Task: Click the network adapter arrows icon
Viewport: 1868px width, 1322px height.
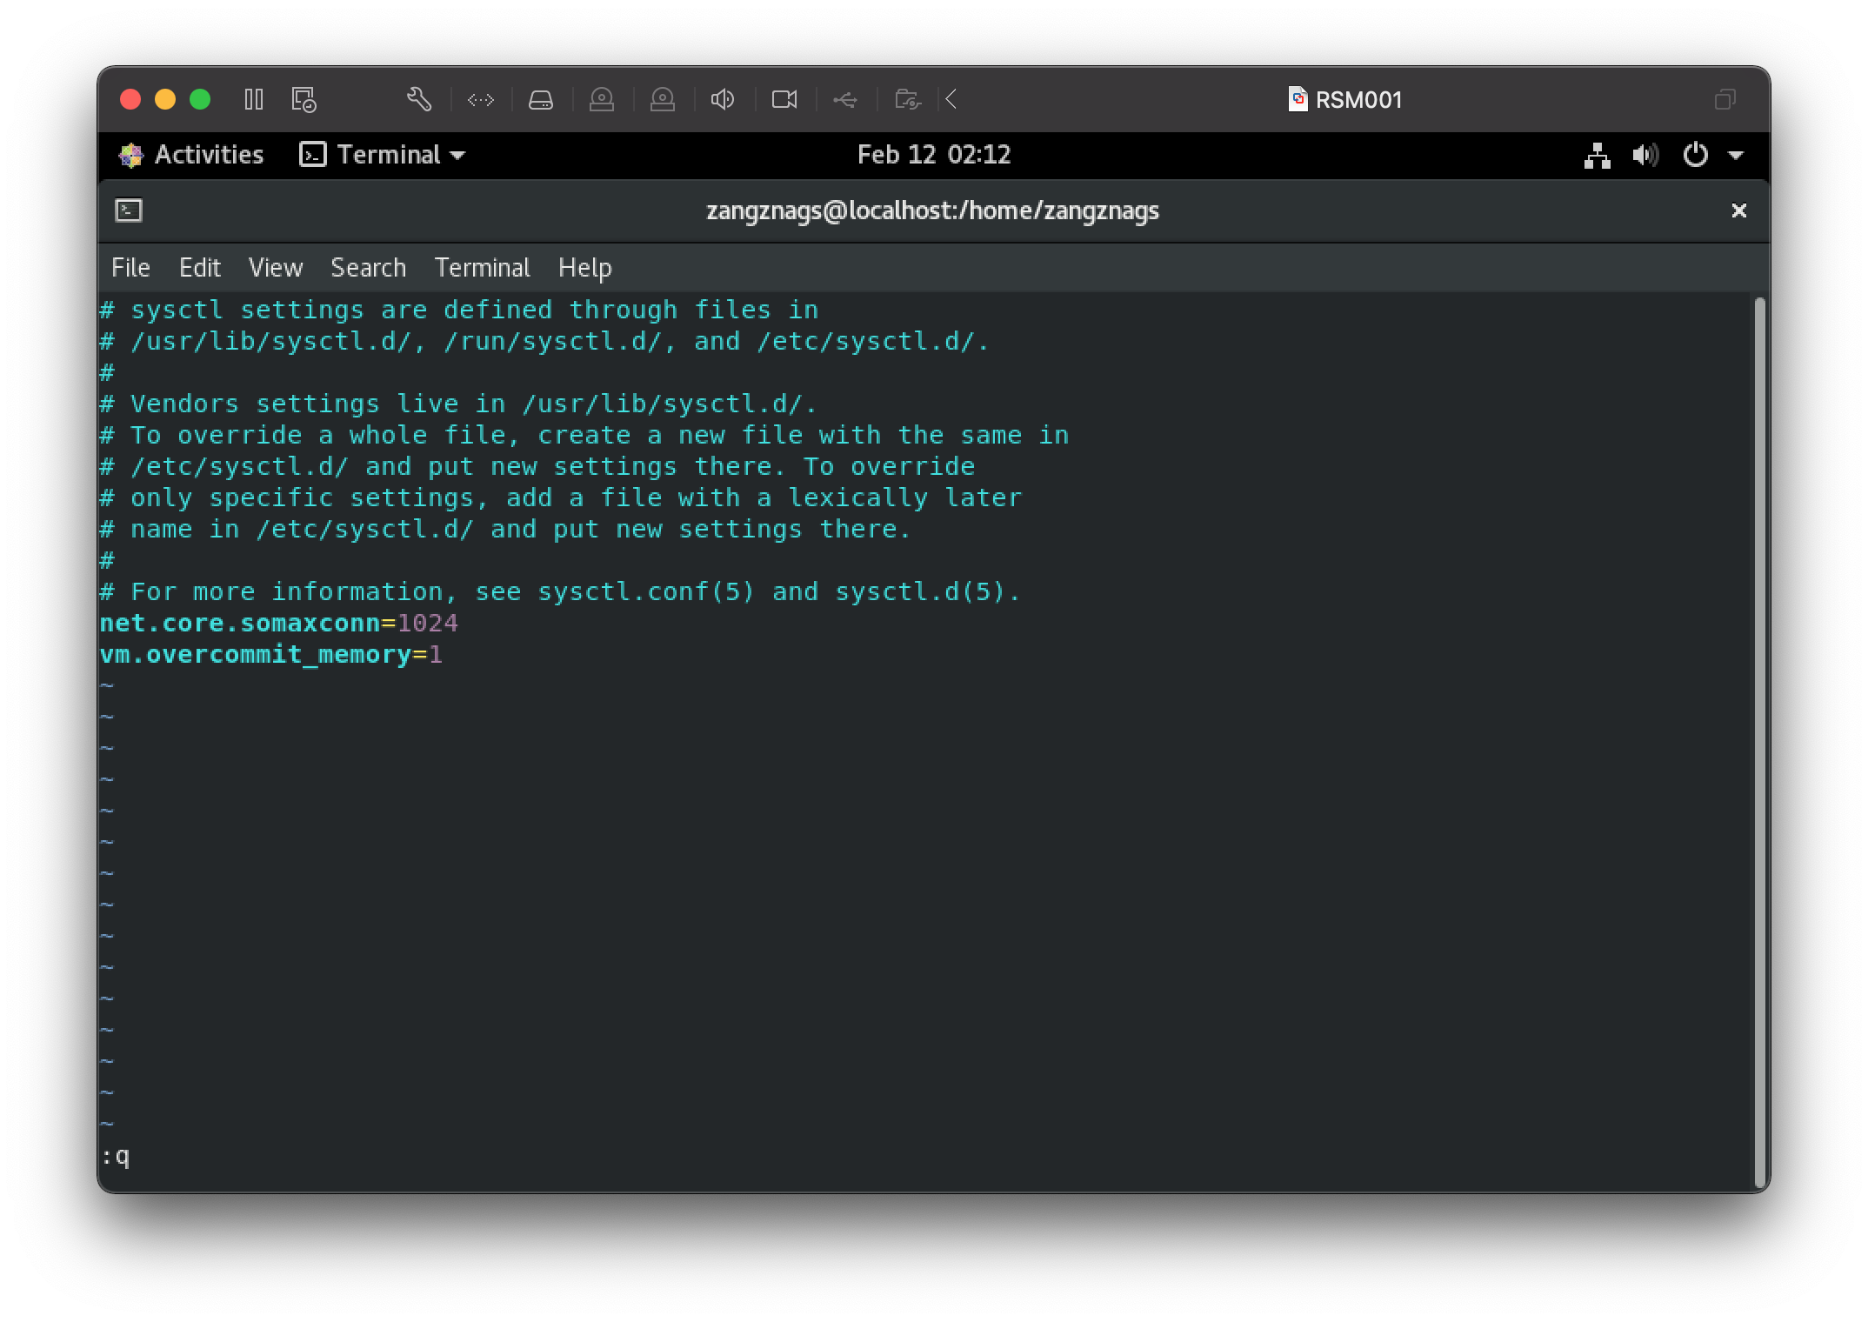Action: tap(481, 100)
